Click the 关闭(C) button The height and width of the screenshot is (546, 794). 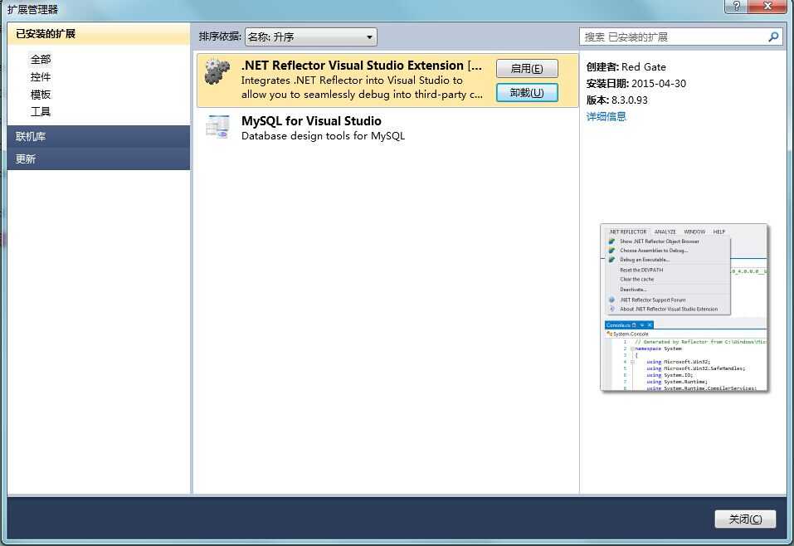click(745, 519)
